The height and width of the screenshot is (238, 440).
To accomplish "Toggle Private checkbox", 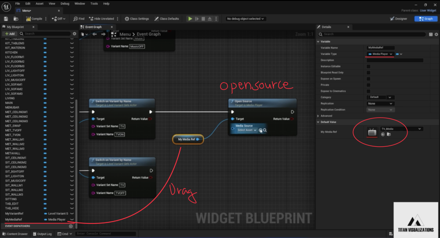I will click(x=369, y=85).
